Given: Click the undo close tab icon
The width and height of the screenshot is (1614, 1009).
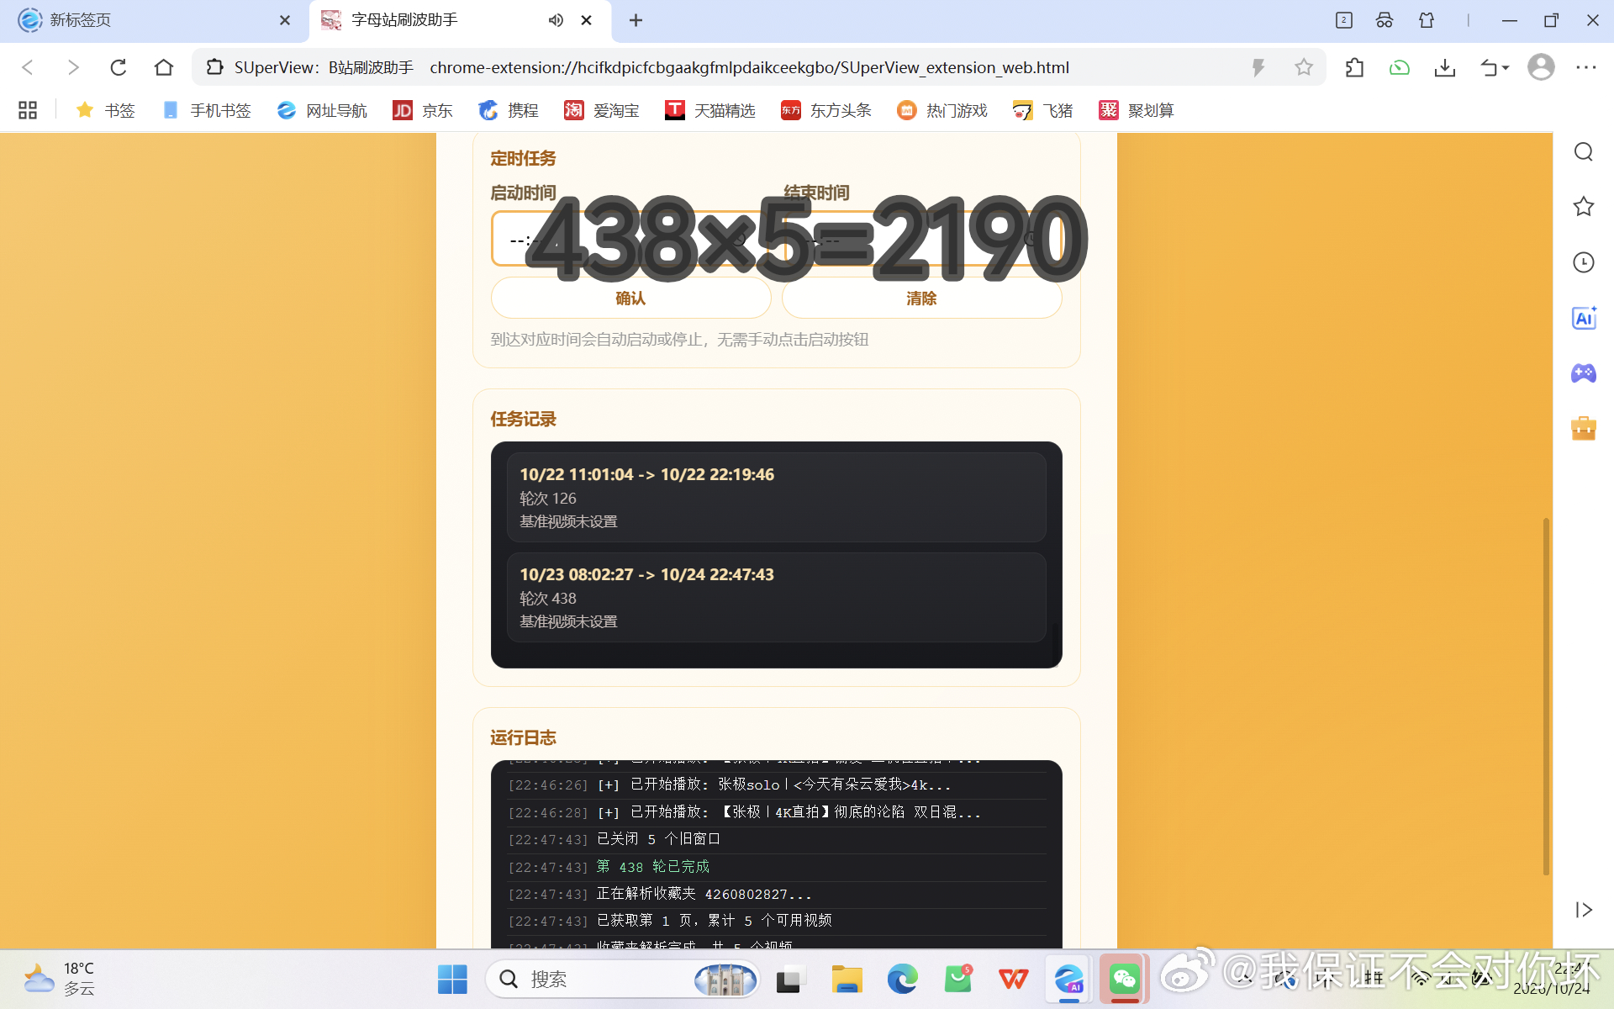Looking at the screenshot, I should tap(1489, 67).
